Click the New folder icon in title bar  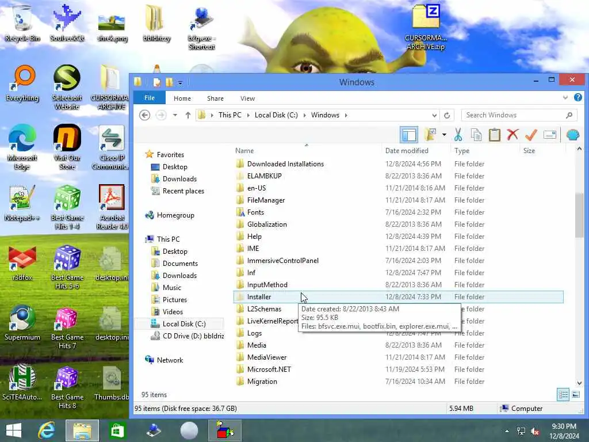click(x=169, y=82)
